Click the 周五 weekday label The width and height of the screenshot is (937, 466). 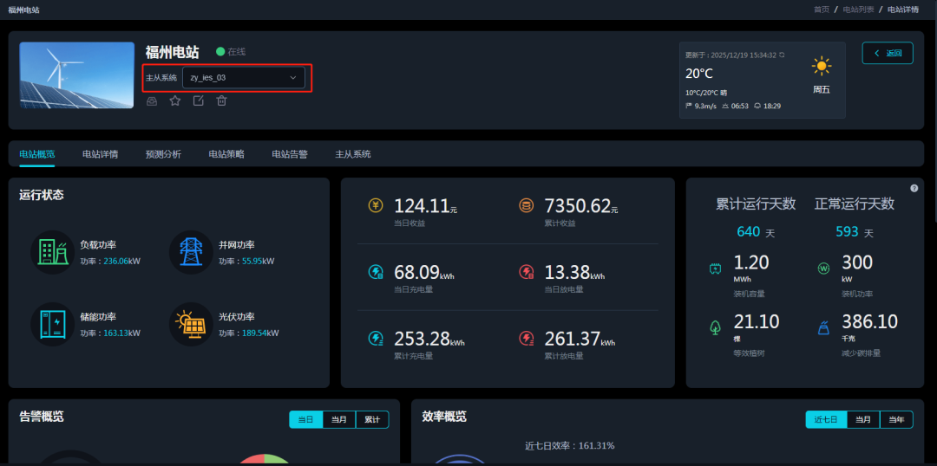pos(821,90)
